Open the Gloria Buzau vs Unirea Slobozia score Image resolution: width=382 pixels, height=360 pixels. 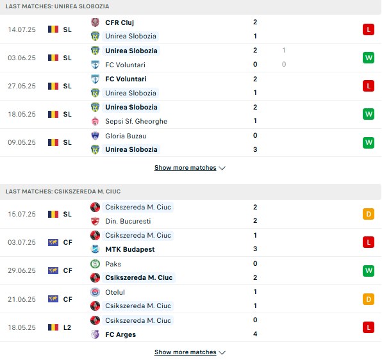255,142
